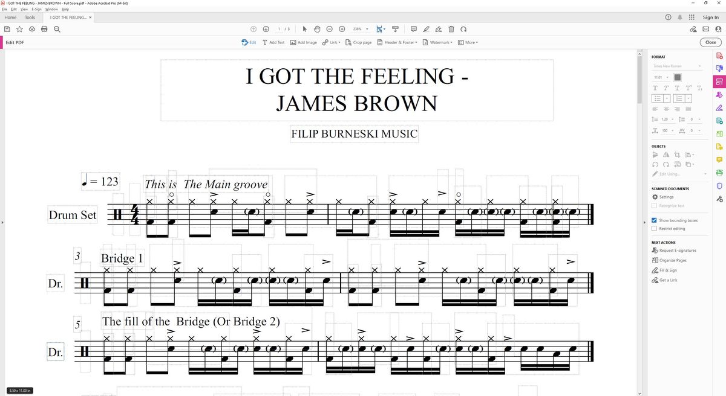Save the PDF file
The height and width of the screenshot is (396, 726).
coord(7,29)
